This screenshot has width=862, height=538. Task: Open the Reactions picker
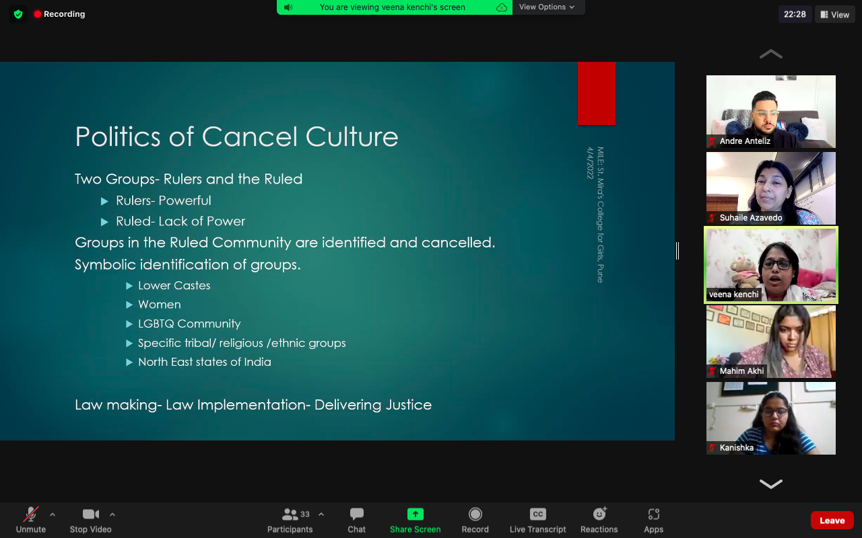pyautogui.click(x=599, y=520)
